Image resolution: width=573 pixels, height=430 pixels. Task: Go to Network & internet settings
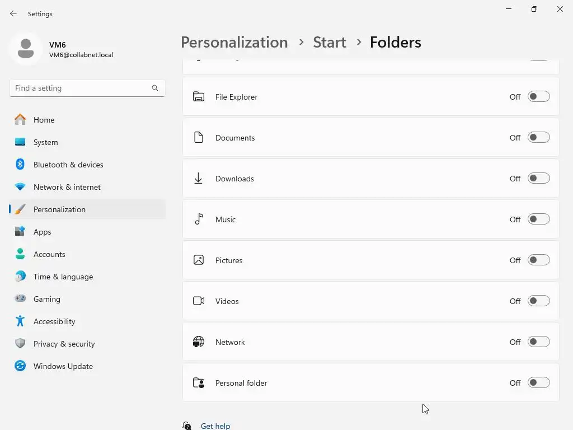(67, 187)
